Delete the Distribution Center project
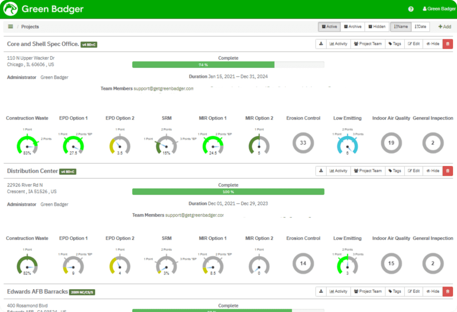This screenshot has width=457, height=312. coord(448,171)
